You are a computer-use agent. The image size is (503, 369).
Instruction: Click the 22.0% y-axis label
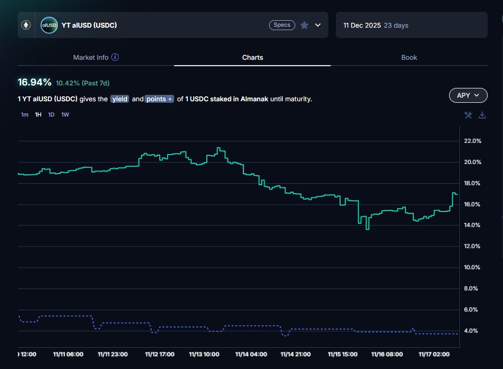coord(472,141)
